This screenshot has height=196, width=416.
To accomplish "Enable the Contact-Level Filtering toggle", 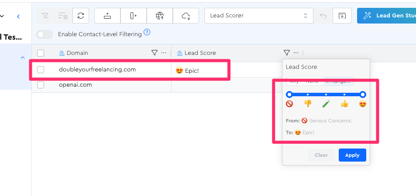I will (45, 34).
